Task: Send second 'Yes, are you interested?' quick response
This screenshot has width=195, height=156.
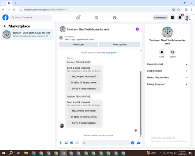Action: click(x=84, y=111)
